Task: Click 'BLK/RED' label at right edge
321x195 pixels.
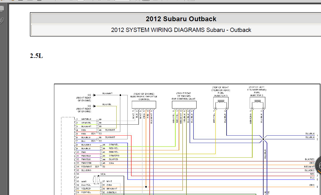Action: [x=309, y=159]
